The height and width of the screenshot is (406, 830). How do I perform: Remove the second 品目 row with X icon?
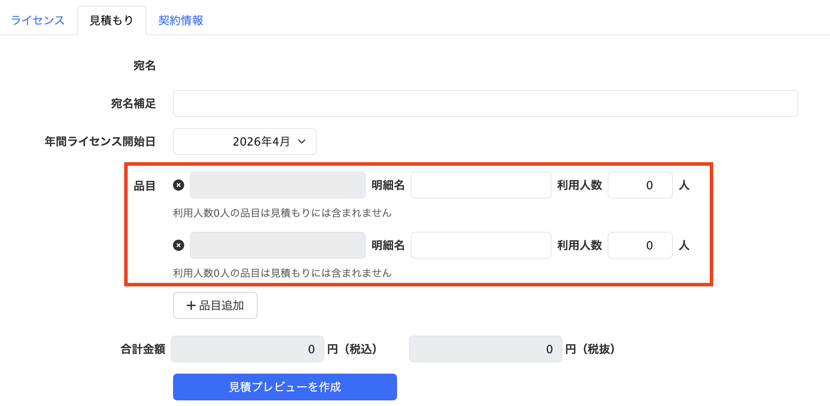[179, 245]
